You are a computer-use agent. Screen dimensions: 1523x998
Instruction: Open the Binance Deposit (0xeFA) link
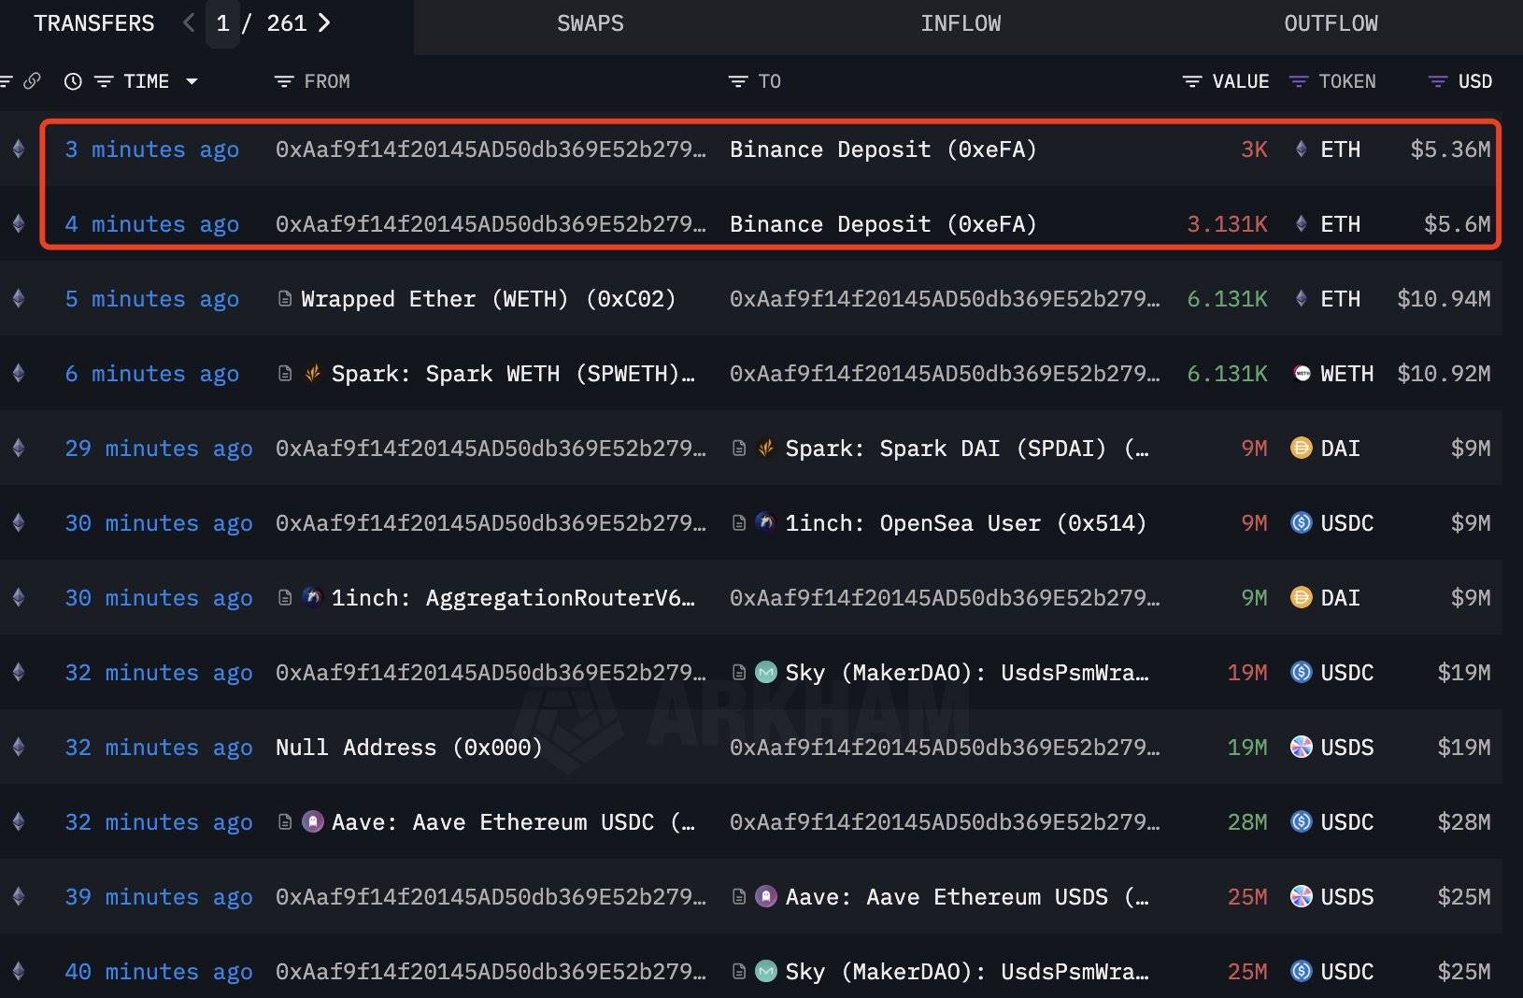coord(882,150)
